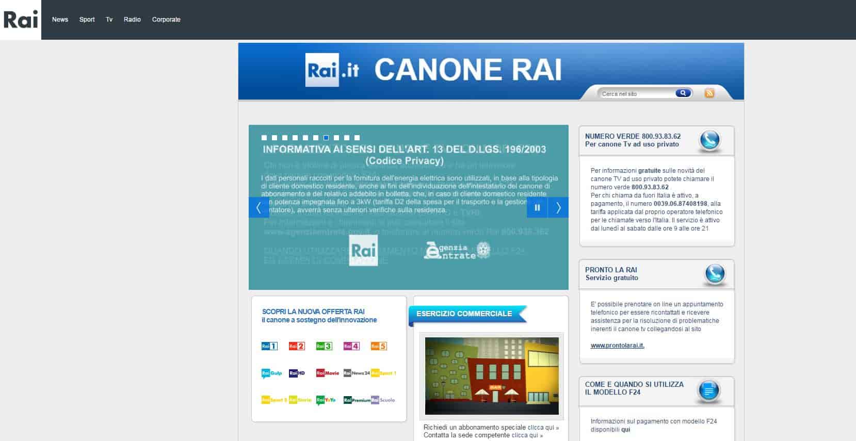
Task: Click the Rai 4 channel logo
Action: pos(351,346)
